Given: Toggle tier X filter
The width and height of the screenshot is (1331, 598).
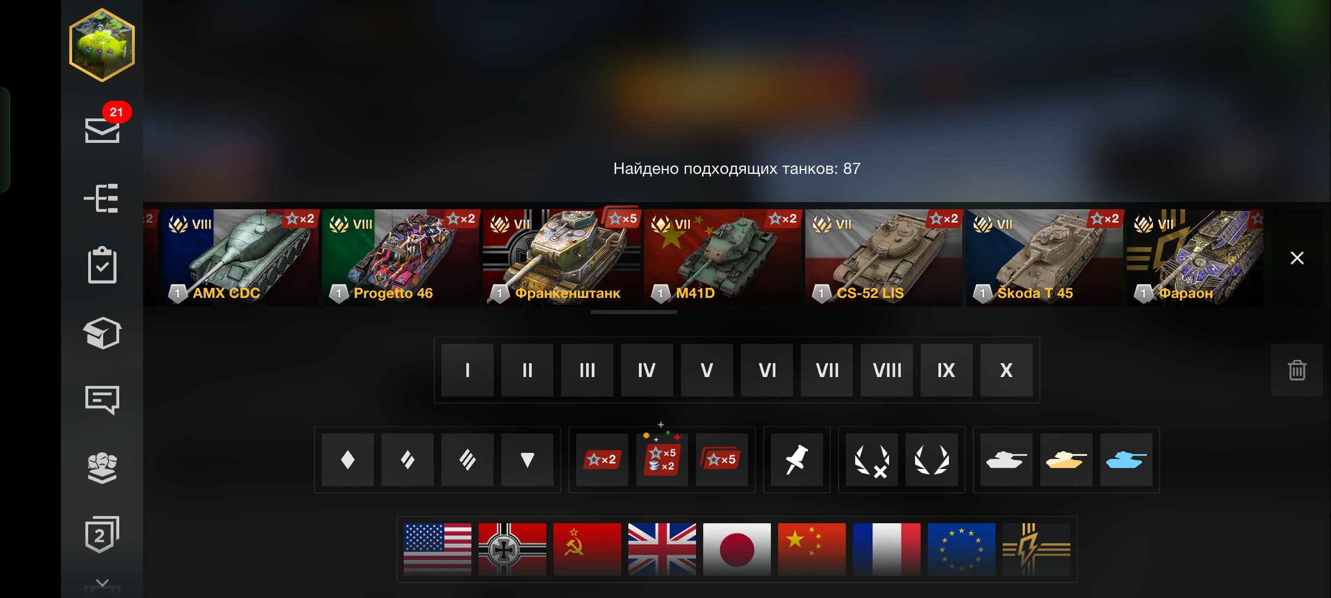Looking at the screenshot, I should coord(1007,370).
